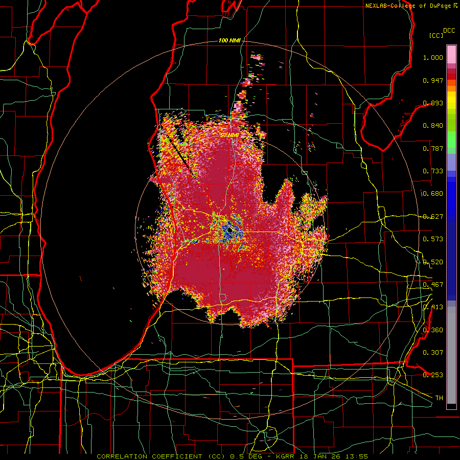Select the 1.000 scale value
The image size is (460, 460).
433,57
